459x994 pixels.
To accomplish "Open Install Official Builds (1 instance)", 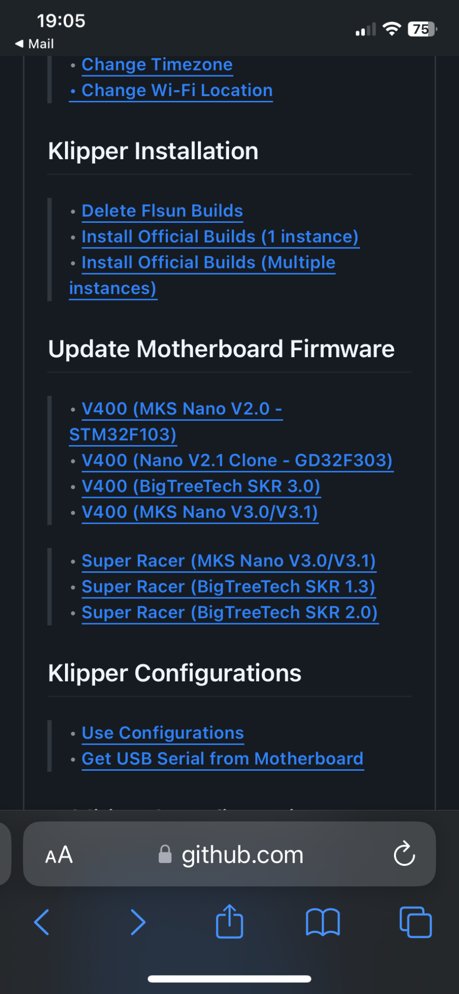I will (220, 237).
